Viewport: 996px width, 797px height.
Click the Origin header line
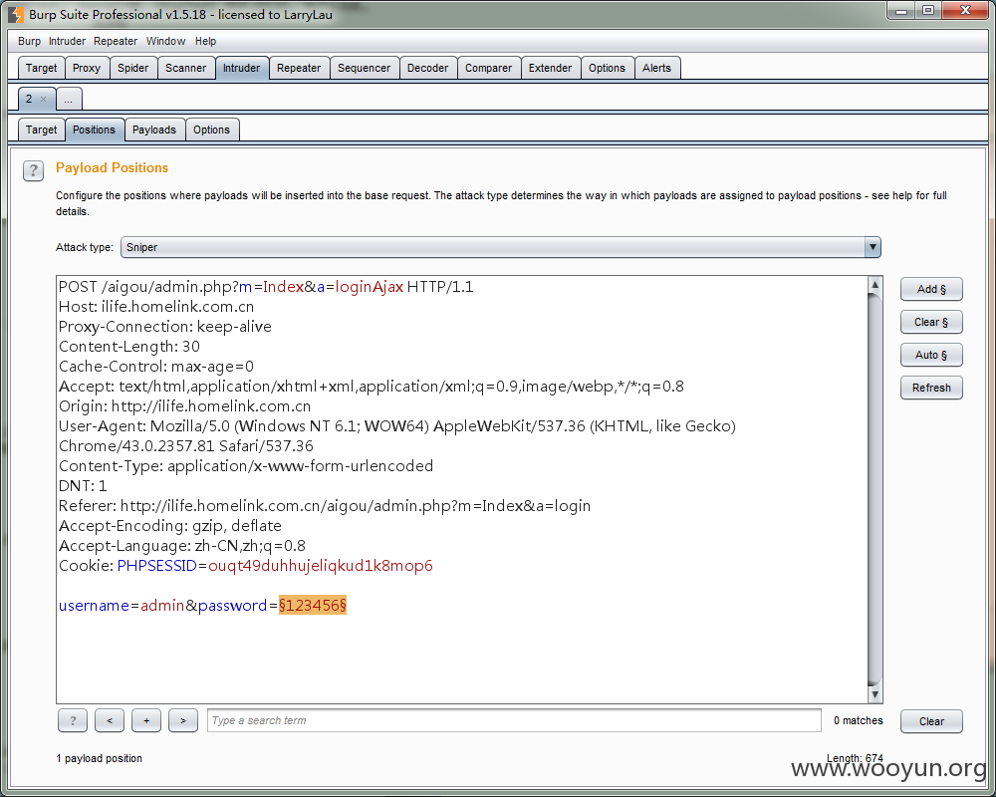(185, 406)
